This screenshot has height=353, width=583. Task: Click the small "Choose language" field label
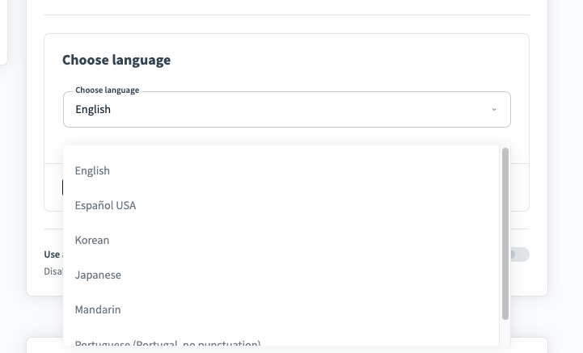coord(108,90)
